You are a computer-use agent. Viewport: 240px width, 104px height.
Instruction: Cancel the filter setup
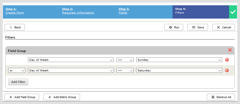(x=223, y=27)
